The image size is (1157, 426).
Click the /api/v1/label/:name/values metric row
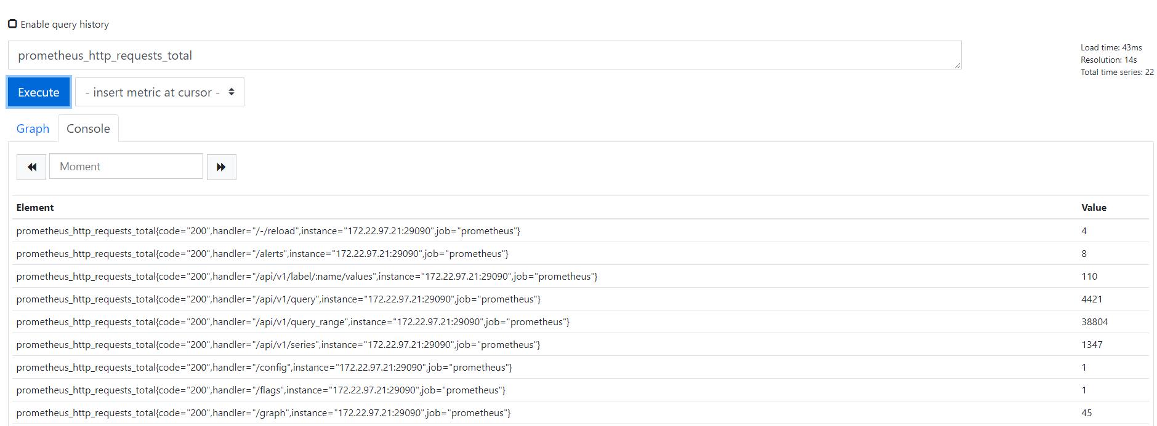pos(307,277)
